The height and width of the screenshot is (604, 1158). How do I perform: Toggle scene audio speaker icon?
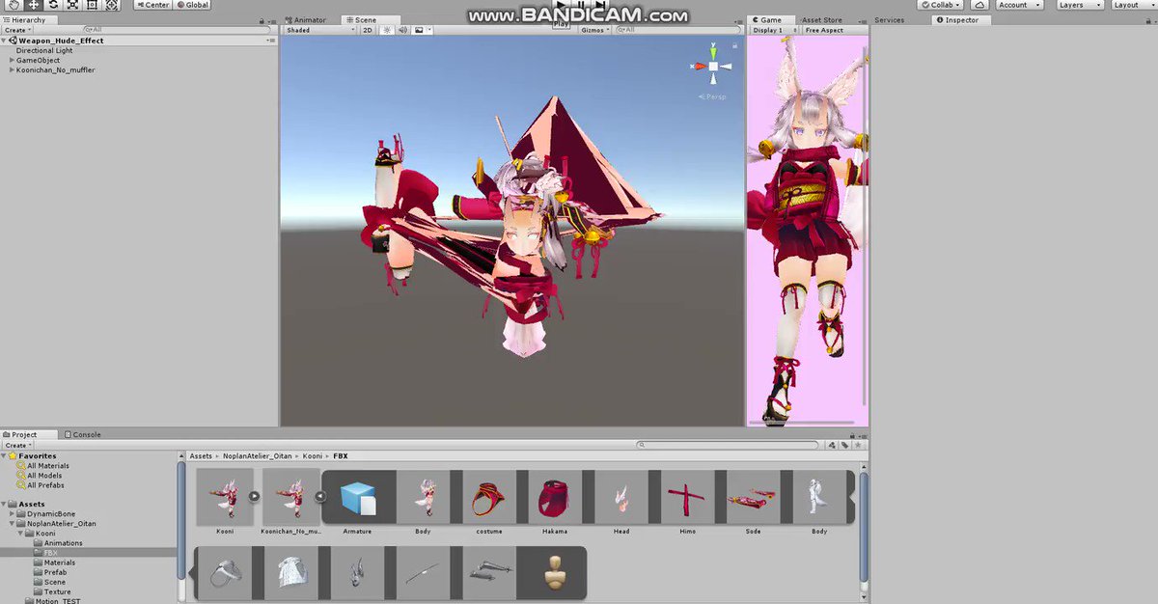click(x=401, y=30)
